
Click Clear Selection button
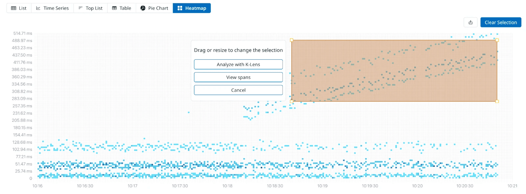coord(501,22)
